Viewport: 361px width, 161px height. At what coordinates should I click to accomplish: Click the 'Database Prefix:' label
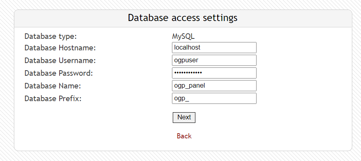click(53, 99)
